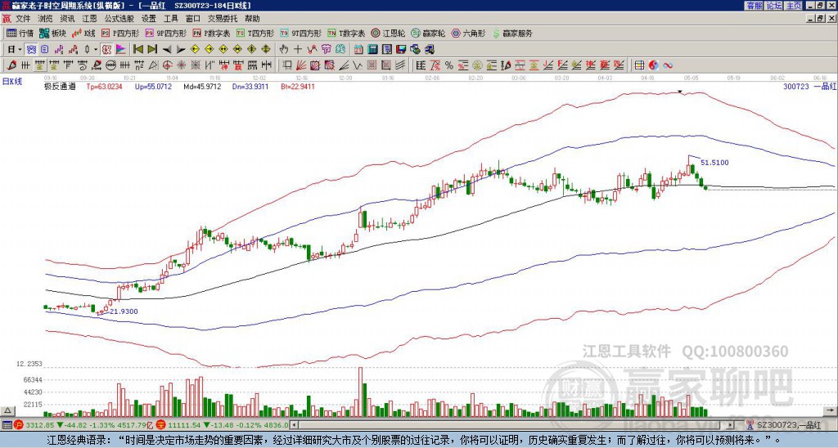Click the 板块 toolbar button
The width and height of the screenshot is (838, 448).
(52, 33)
